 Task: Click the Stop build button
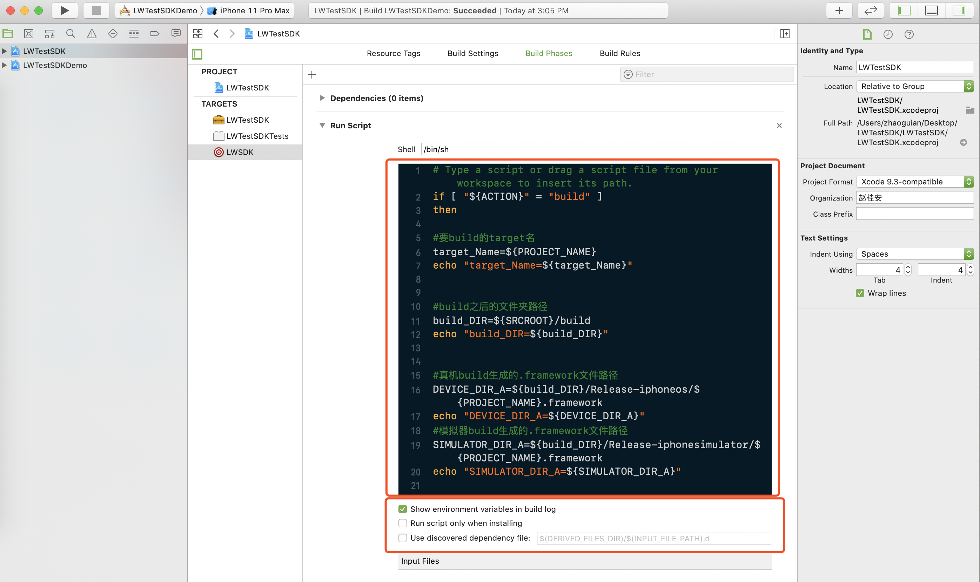click(x=96, y=10)
